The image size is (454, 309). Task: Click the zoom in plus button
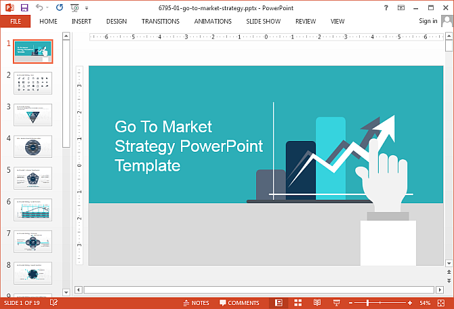click(x=410, y=303)
